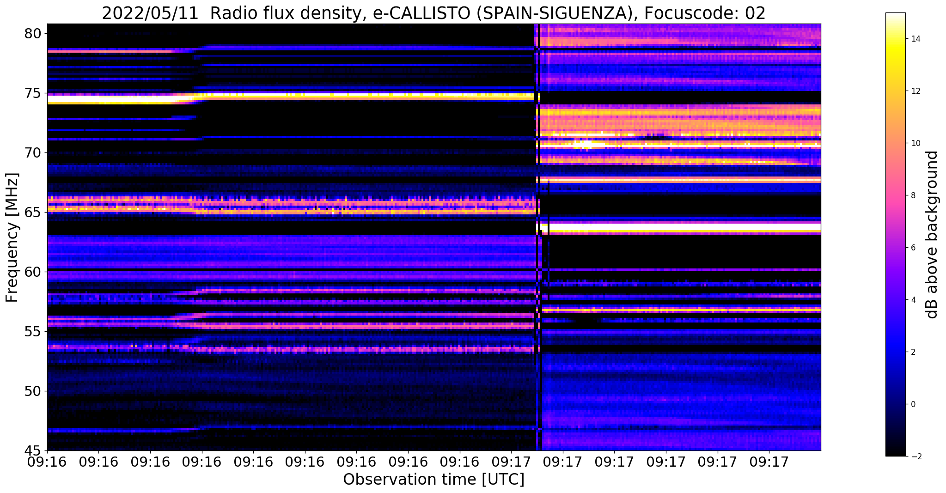Click the colorbar tick labeled 10
Screen dimensions: 946x493
pos(915,143)
